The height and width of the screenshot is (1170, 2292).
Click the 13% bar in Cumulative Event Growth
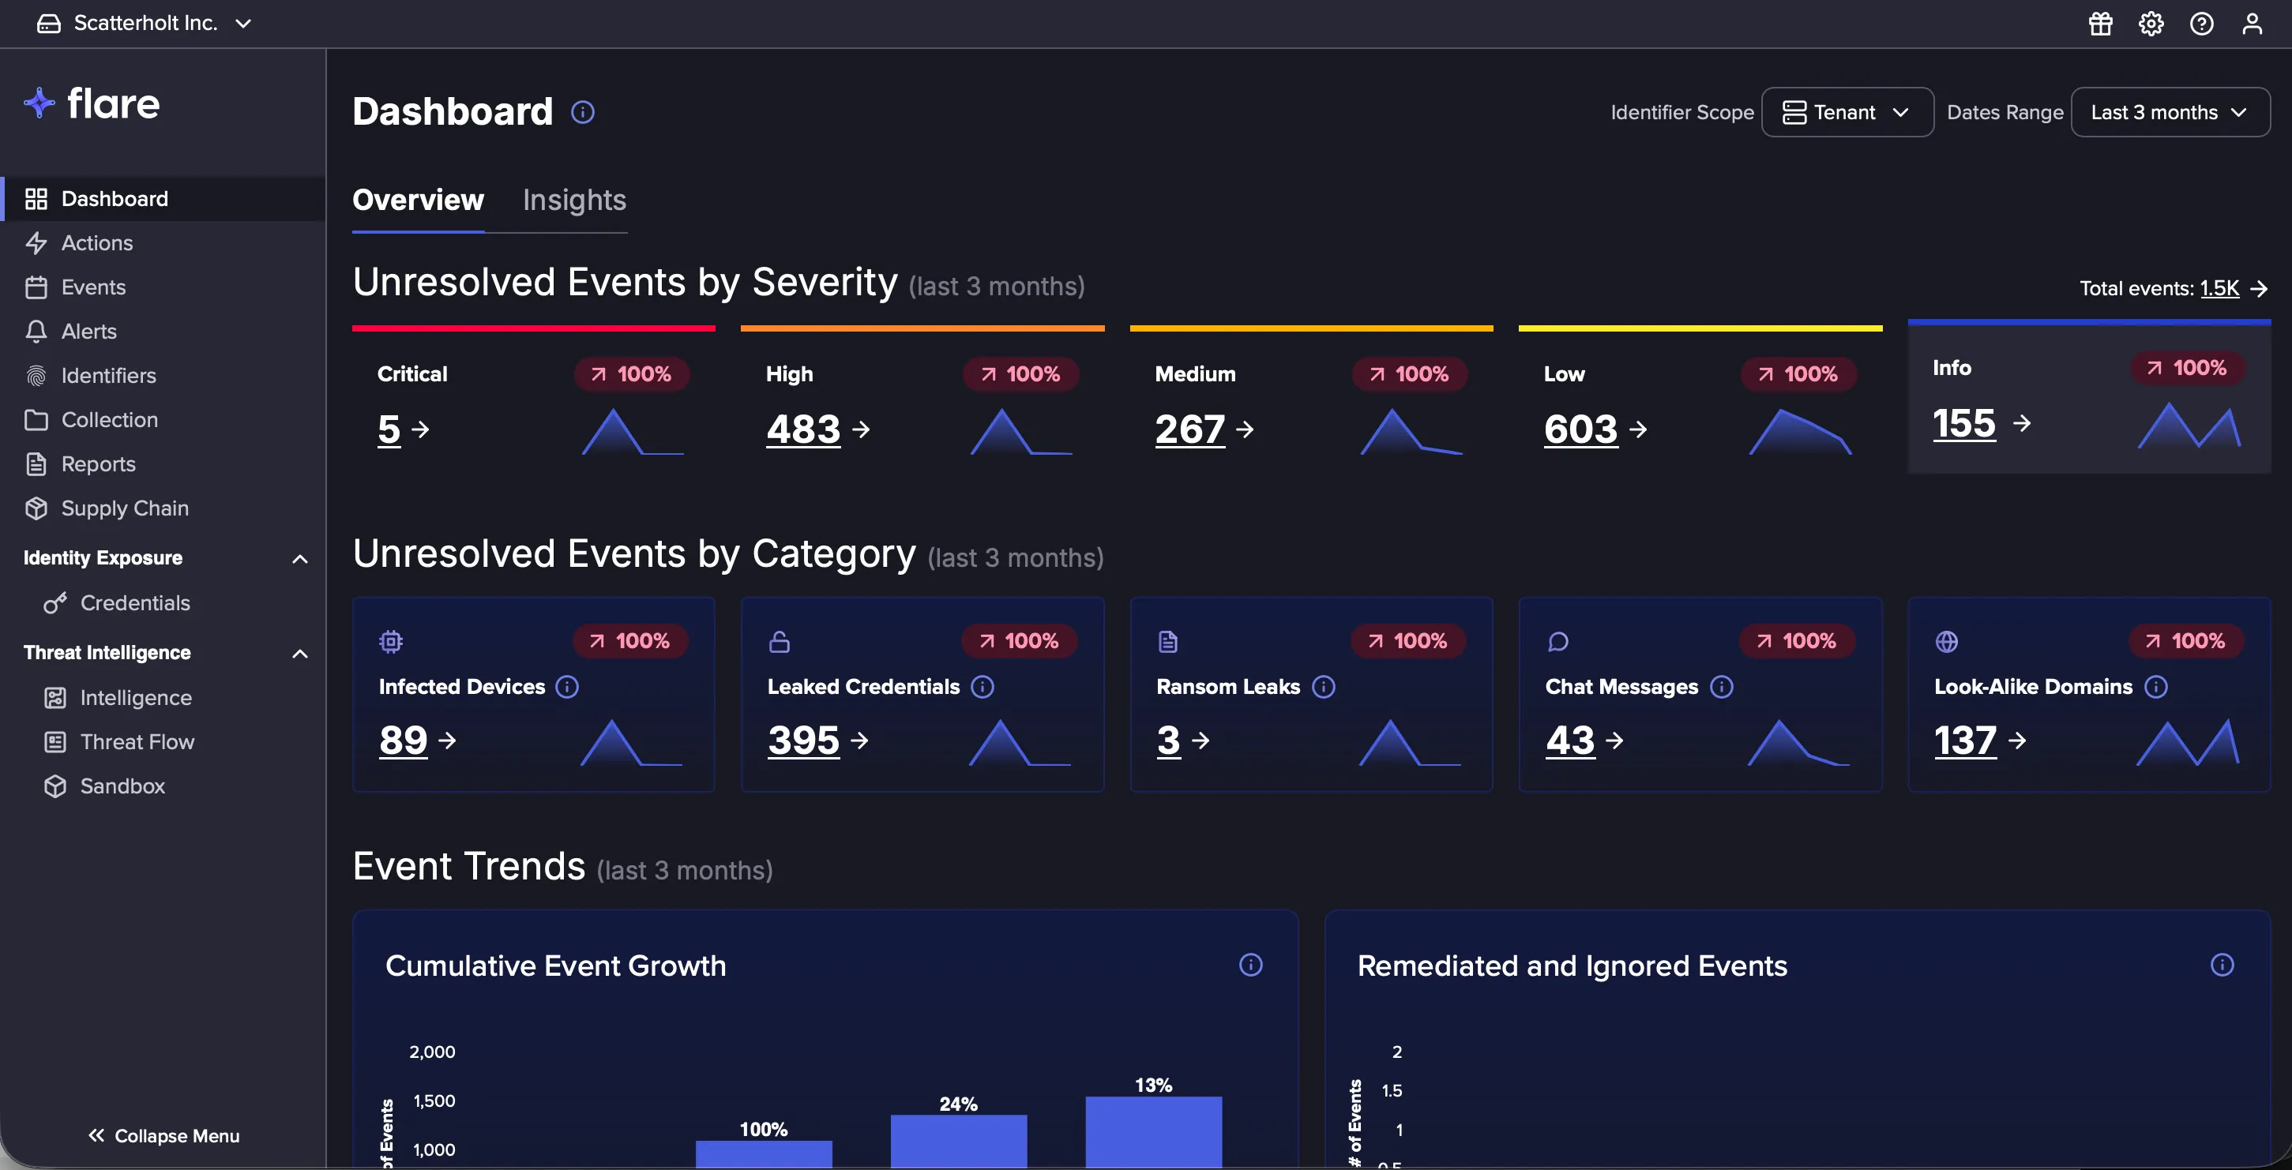click(1153, 1132)
